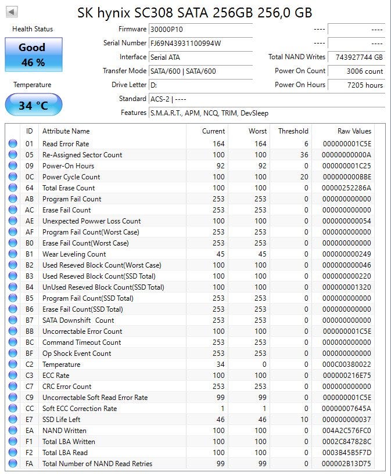Click the Serial Number field FJ69N43931100994W
Screen dimensions: 391x476
click(200, 43)
